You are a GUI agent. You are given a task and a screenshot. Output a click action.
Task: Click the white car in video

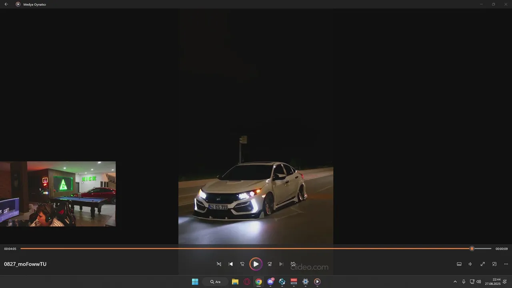(x=251, y=191)
